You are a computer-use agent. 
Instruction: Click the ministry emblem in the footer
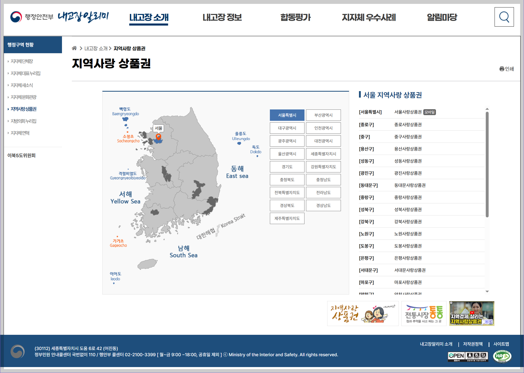17,351
